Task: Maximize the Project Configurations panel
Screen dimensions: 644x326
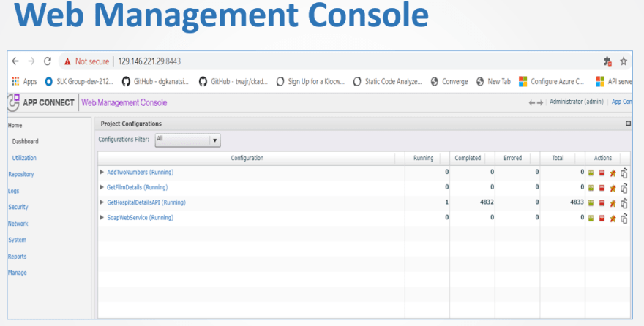Action: point(628,124)
